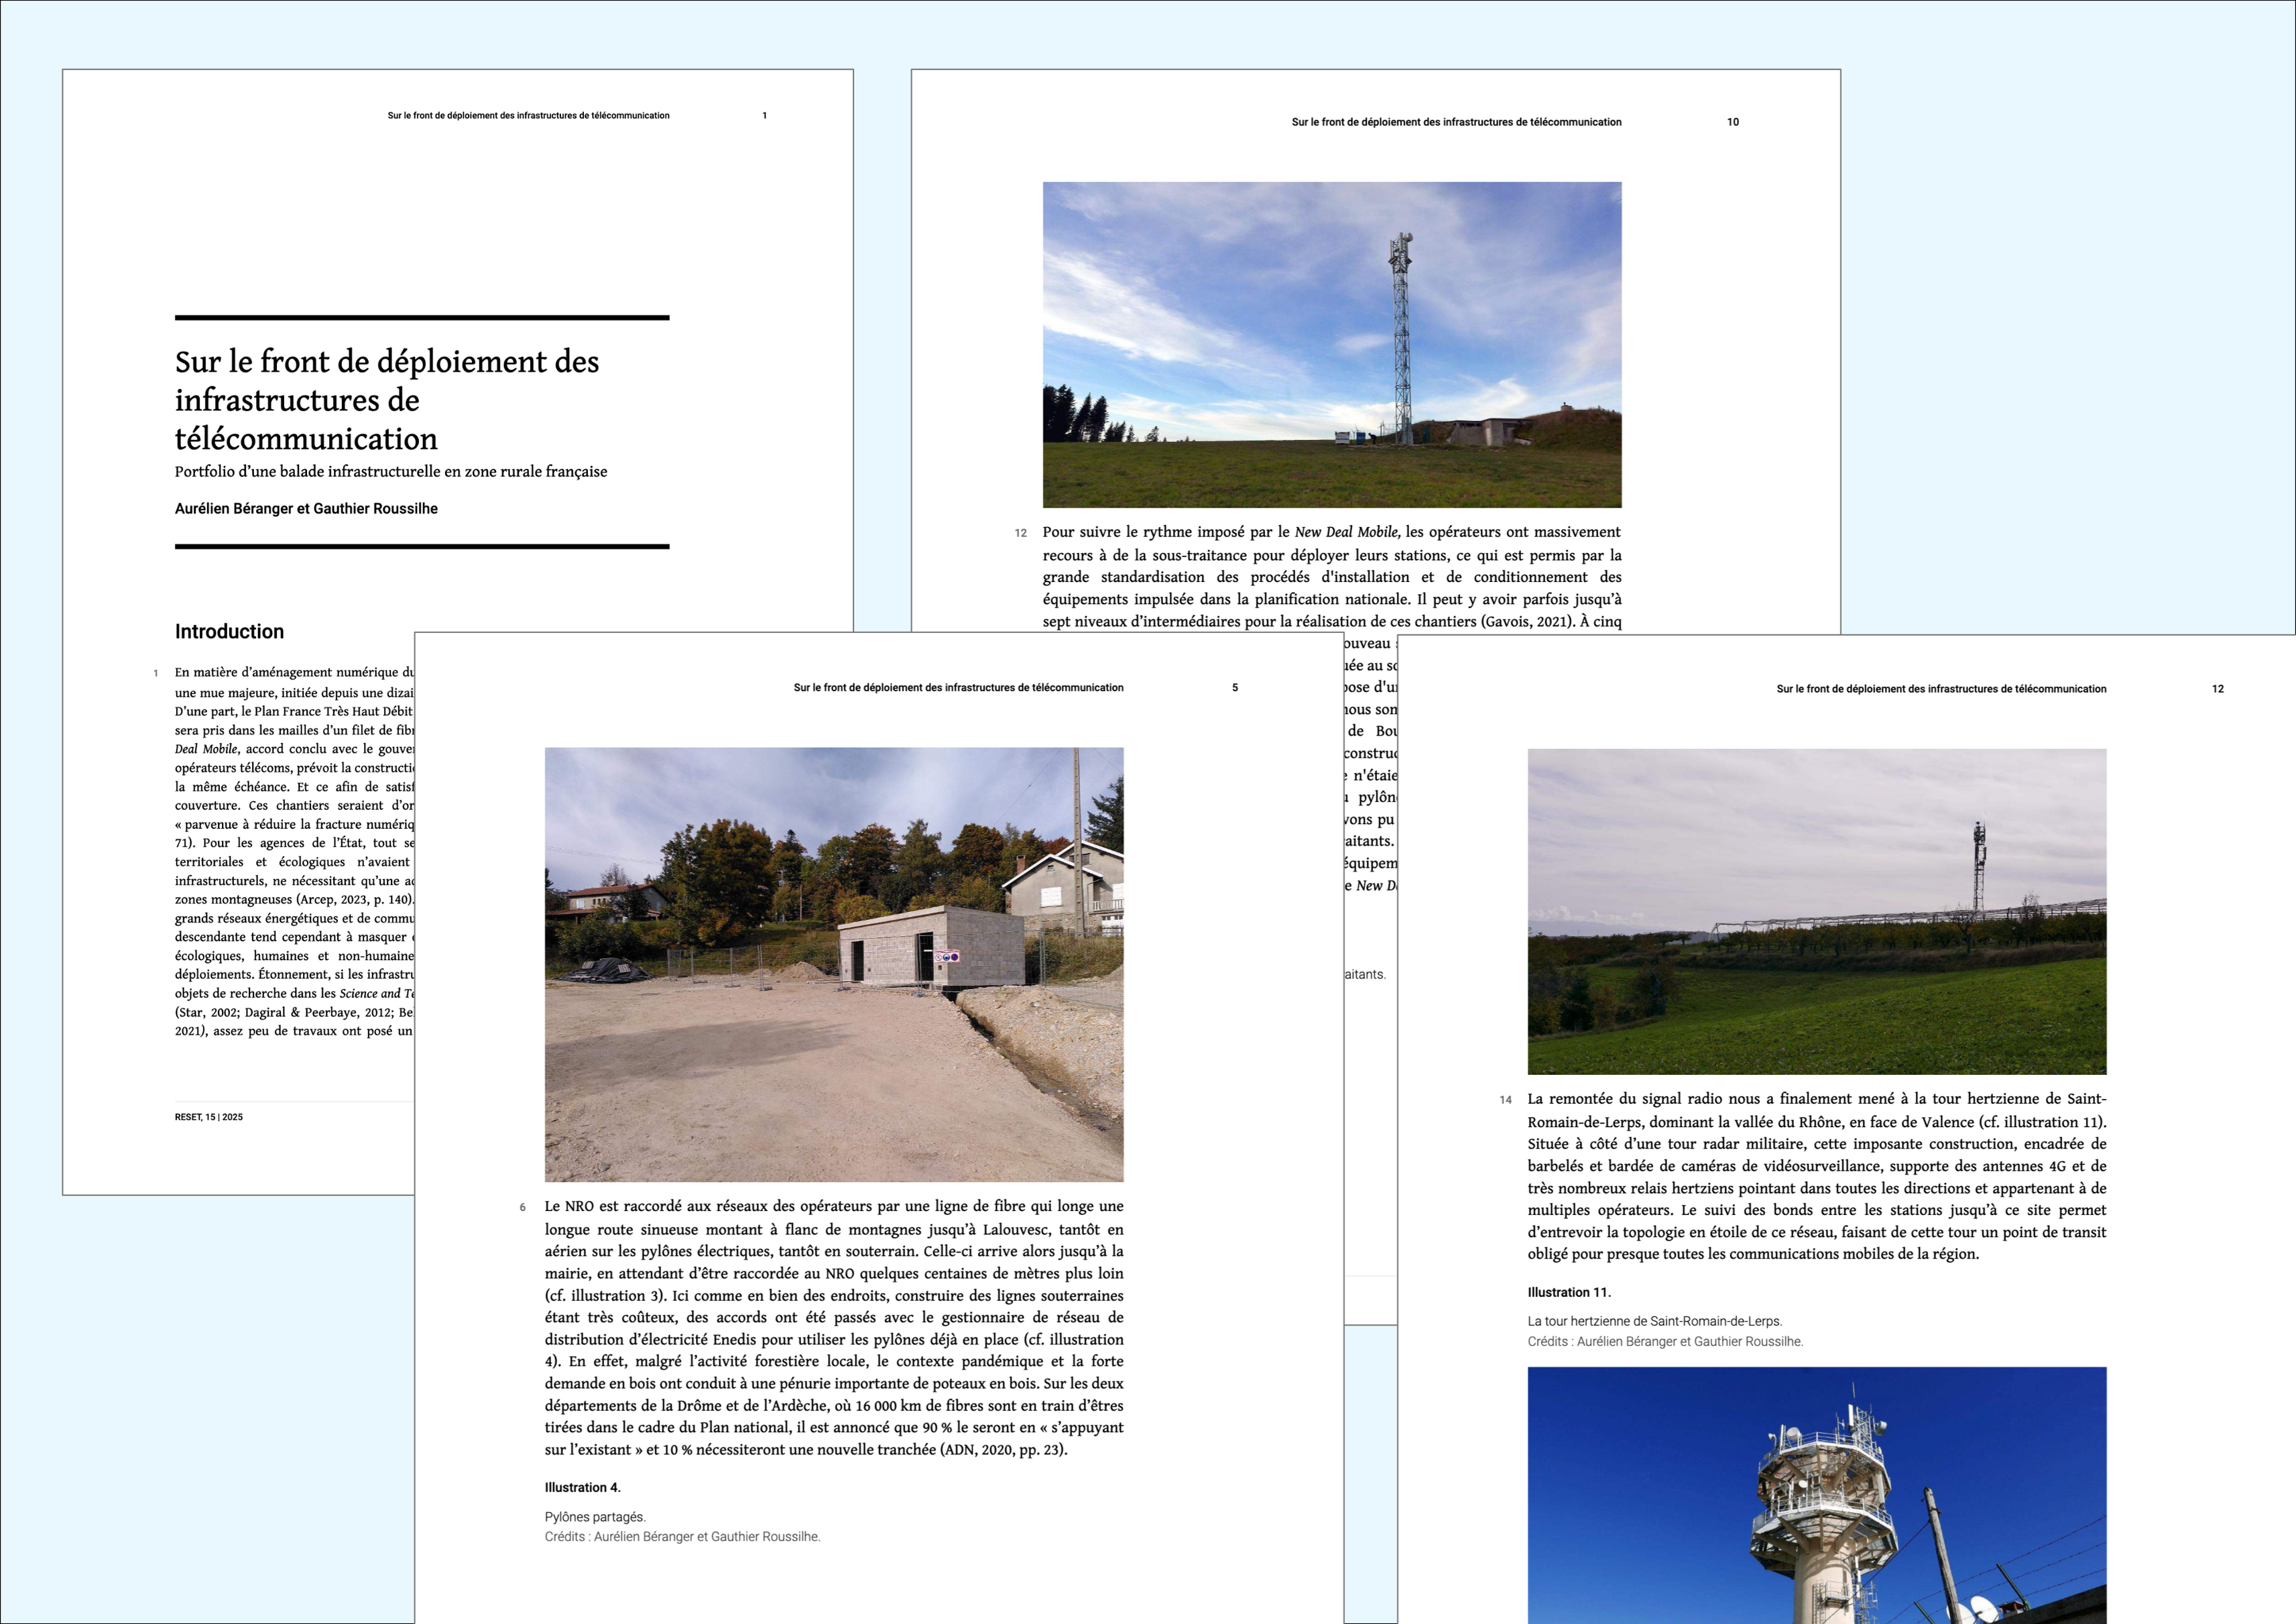Click running header on page 10

tap(1456, 122)
